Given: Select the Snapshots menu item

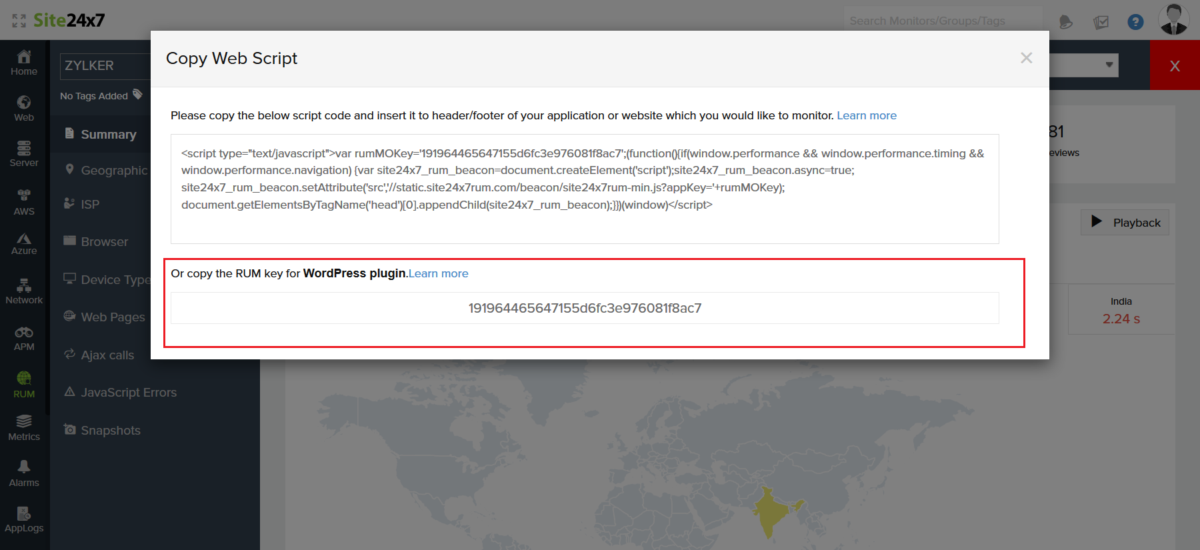Looking at the screenshot, I should [102, 430].
